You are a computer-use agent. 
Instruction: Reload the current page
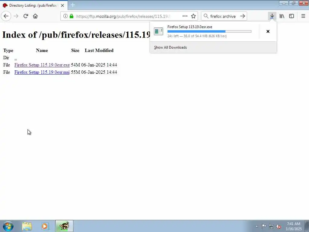[x=26, y=16]
